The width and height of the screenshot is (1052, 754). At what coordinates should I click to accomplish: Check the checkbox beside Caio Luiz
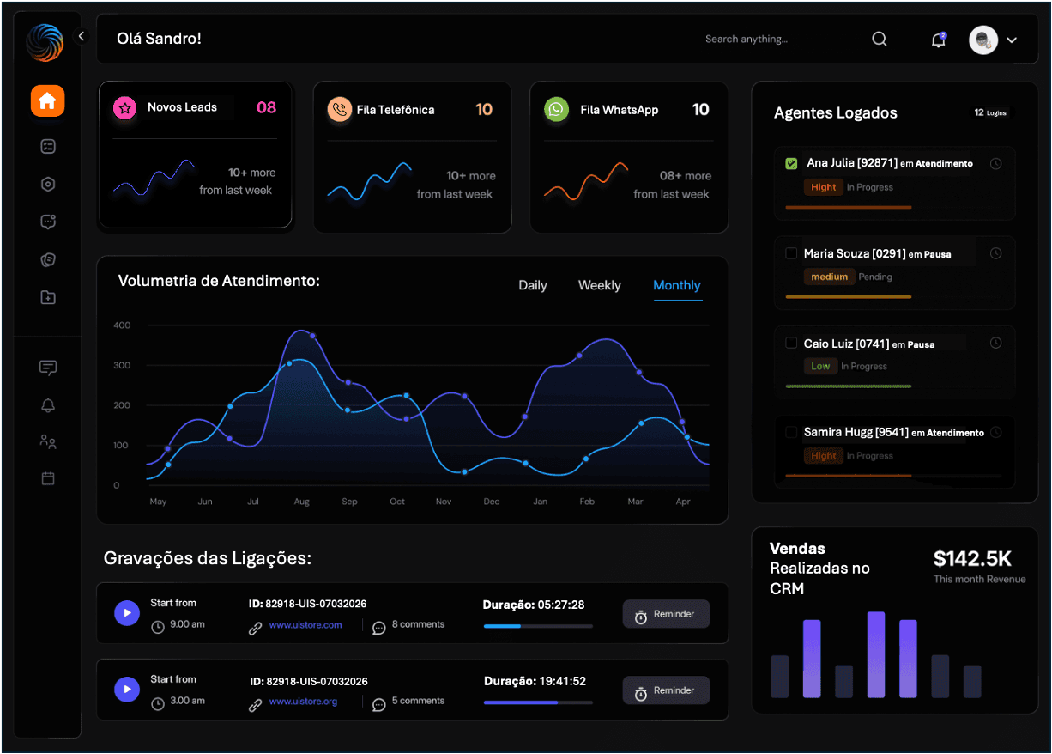790,343
